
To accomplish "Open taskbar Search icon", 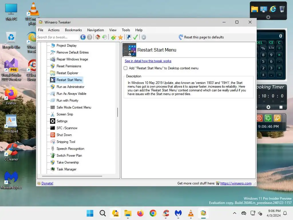I will tap(103, 213).
